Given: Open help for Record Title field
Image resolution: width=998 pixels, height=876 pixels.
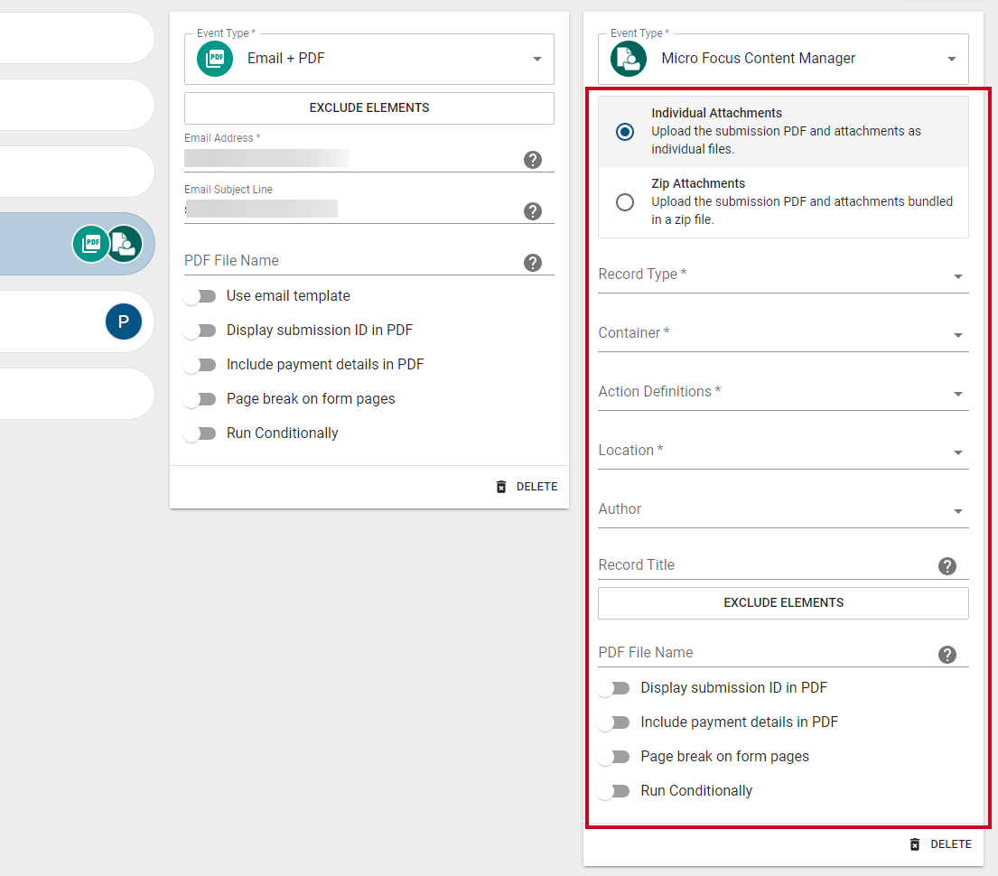Looking at the screenshot, I should pos(947,566).
